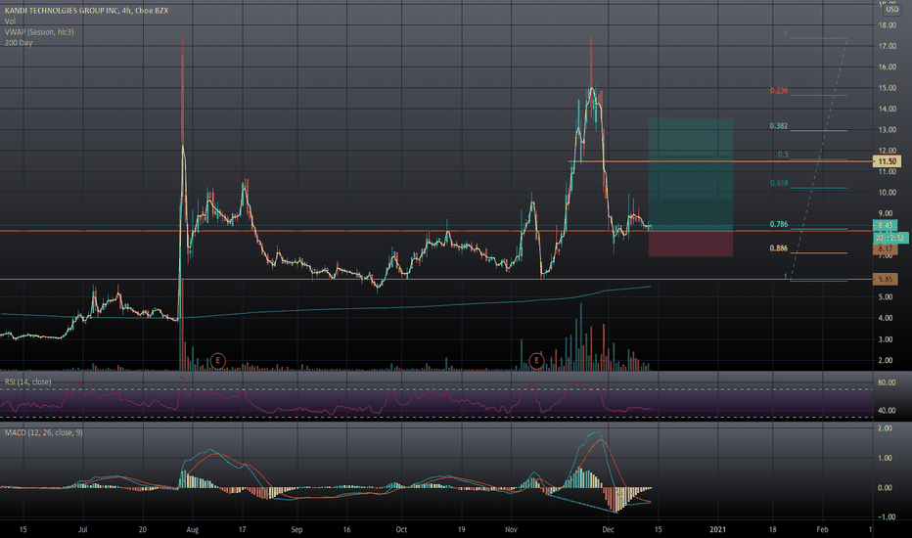The width and height of the screenshot is (912, 538).
Task: Select the 5.85 horizontal line price label
Action: (886, 279)
